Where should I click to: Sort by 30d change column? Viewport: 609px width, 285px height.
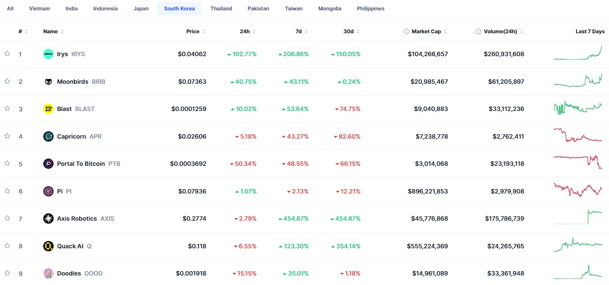click(x=352, y=32)
